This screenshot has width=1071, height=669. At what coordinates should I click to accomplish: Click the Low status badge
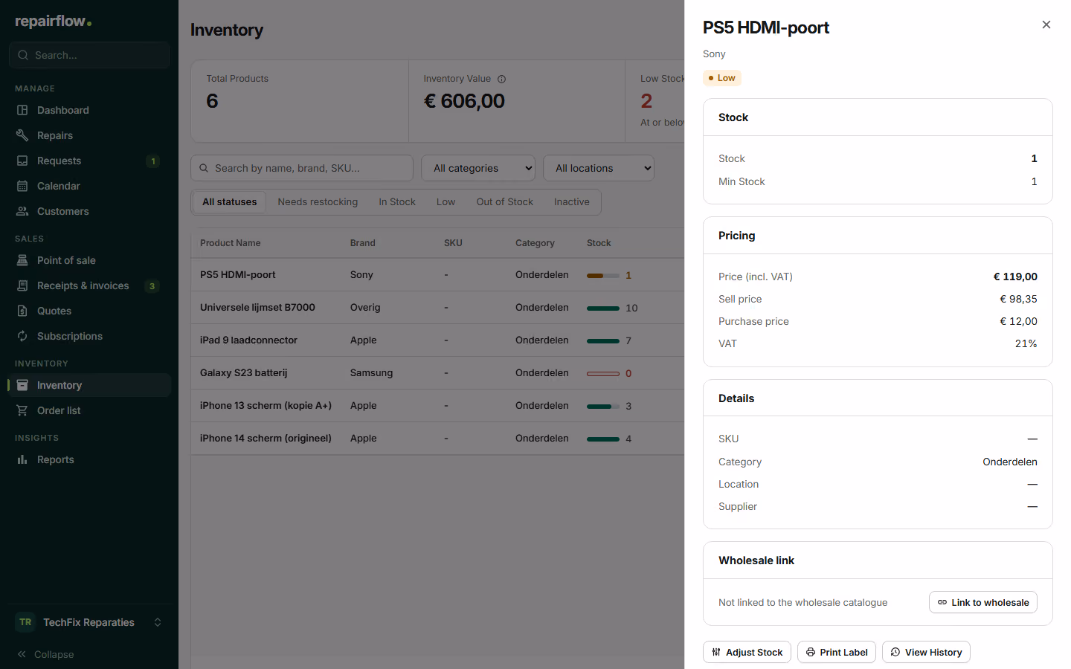721,78
